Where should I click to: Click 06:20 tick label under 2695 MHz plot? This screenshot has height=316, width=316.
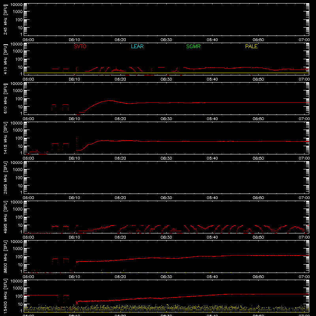tap(120, 198)
